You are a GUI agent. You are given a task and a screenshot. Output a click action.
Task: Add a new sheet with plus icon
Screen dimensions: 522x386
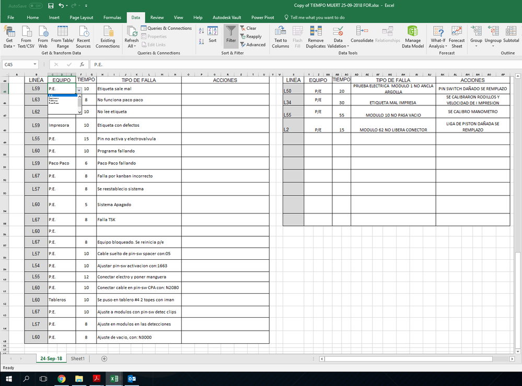point(104,359)
